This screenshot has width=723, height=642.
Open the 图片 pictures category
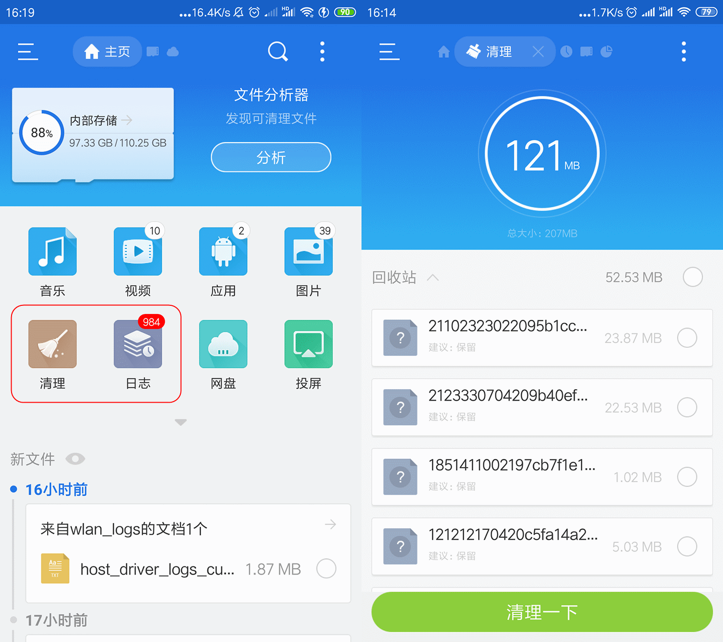(x=308, y=251)
